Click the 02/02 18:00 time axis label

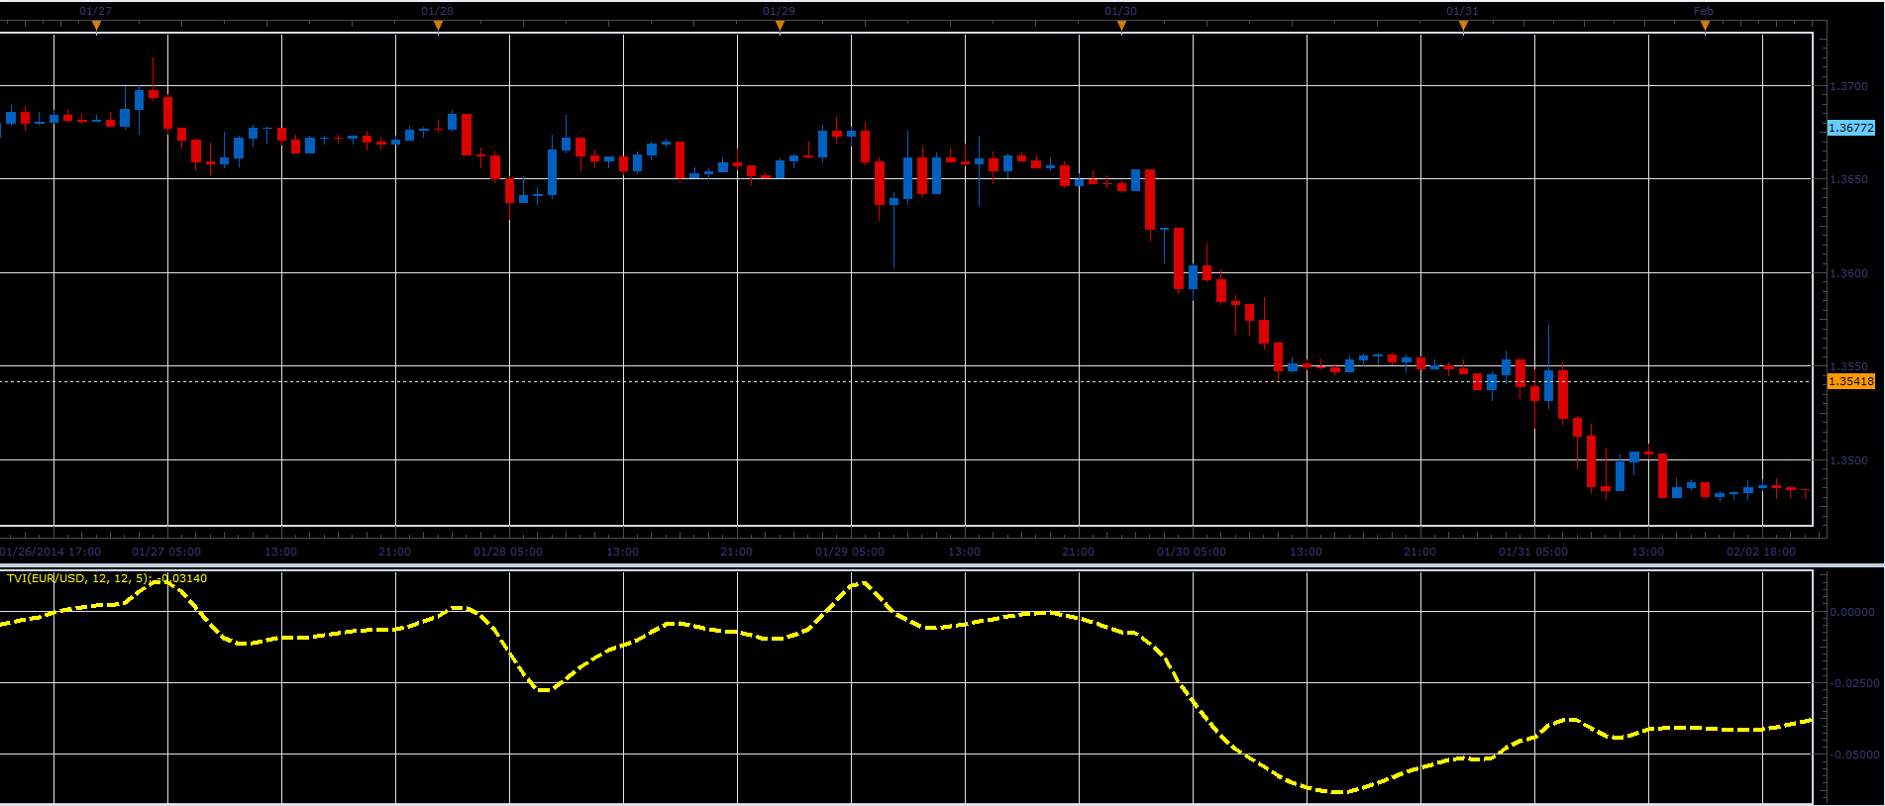tap(1761, 552)
